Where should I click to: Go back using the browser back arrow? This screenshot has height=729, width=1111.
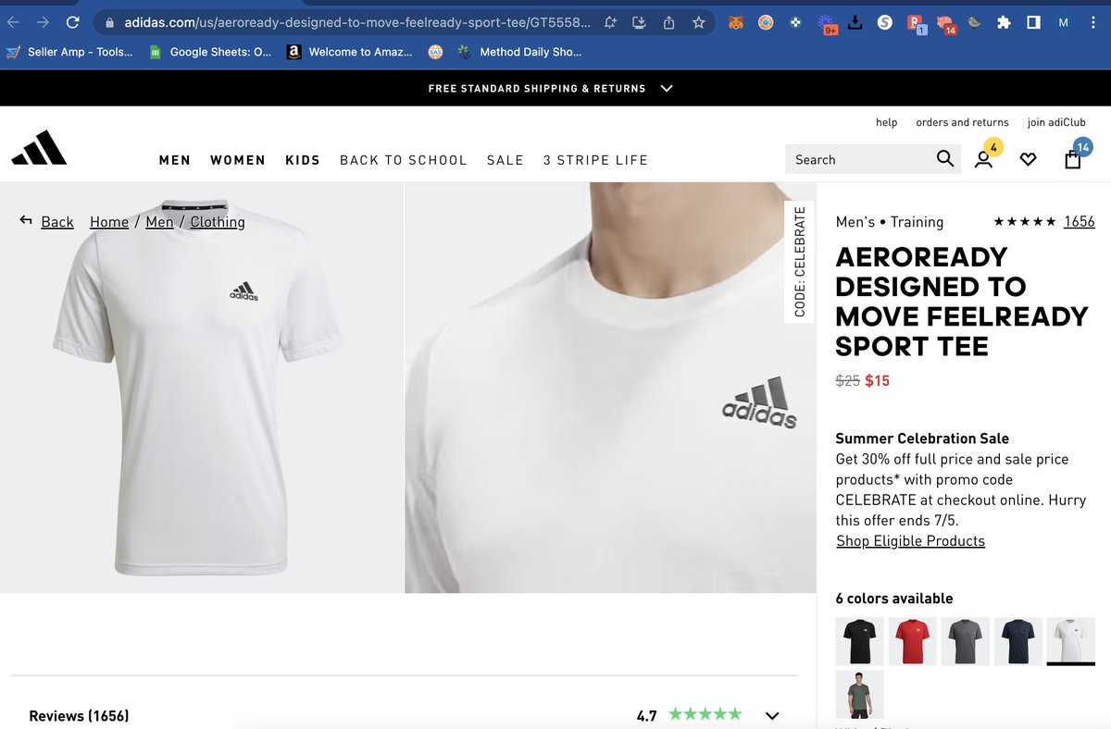pos(13,22)
